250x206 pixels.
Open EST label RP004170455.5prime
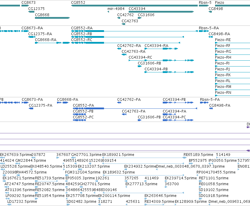click(216, 172)
